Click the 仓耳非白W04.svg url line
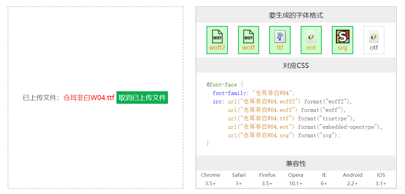Viewport: 405px width, 194px height. [x=284, y=136]
